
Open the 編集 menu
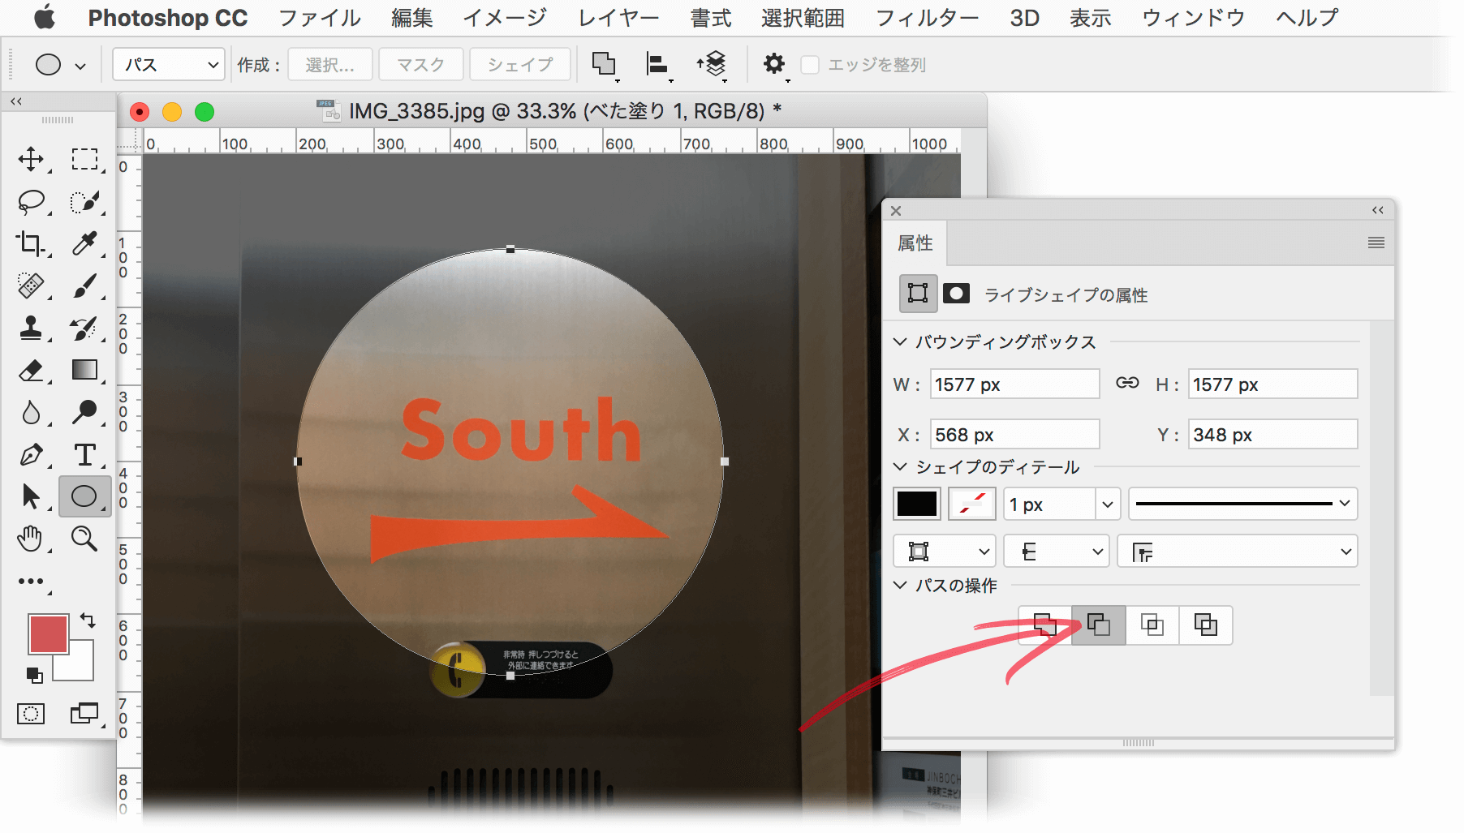click(412, 17)
